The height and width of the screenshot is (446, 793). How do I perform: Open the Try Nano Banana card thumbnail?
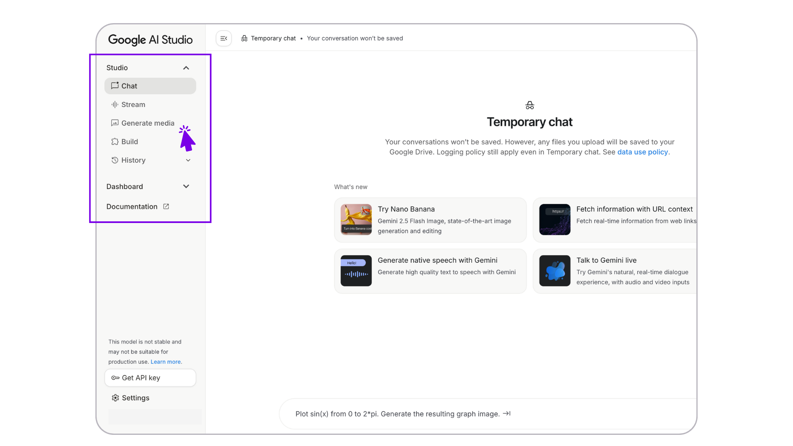pos(356,219)
